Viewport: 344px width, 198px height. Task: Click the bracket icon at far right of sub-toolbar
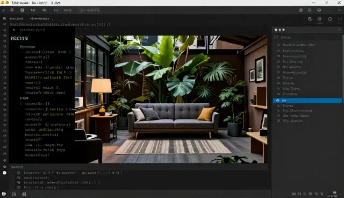coord(339,19)
